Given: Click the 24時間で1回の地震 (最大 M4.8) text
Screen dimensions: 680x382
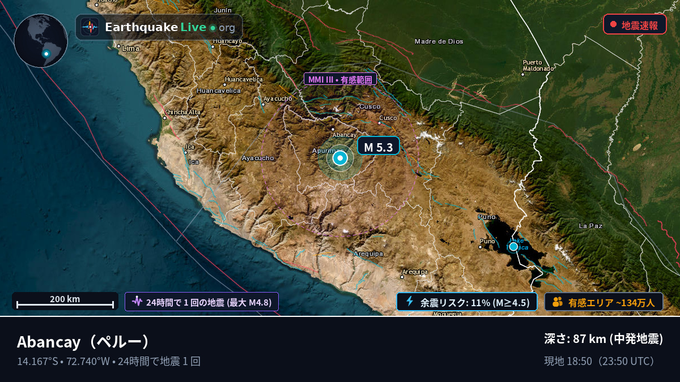Looking at the screenshot, I should [x=209, y=302].
